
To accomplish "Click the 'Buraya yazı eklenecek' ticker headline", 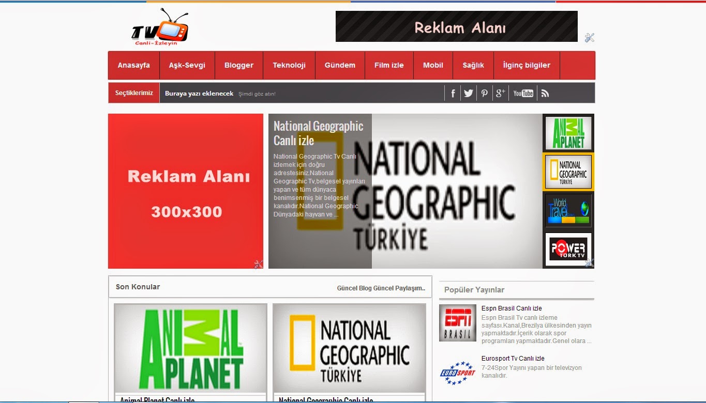I will pos(199,94).
